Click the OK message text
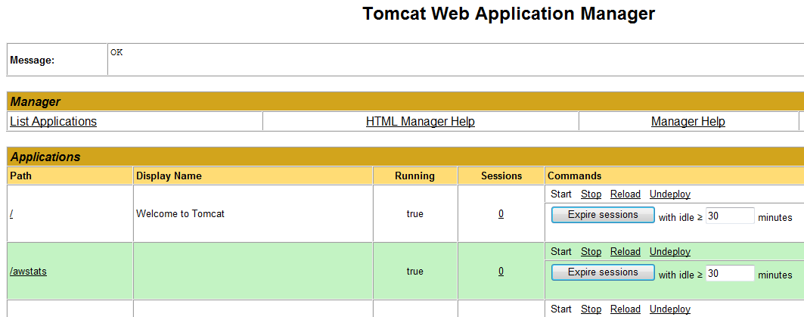This screenshot has height=317, width=804. 117,52
